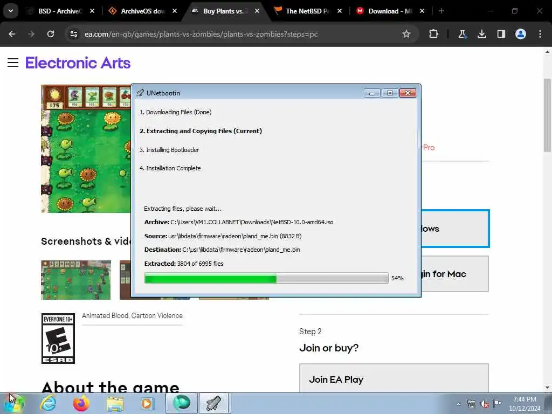This screenshot has height=414, width=552.
Task: Switch to the ArchiveOS download tab
Action: [x=142, y=11]
